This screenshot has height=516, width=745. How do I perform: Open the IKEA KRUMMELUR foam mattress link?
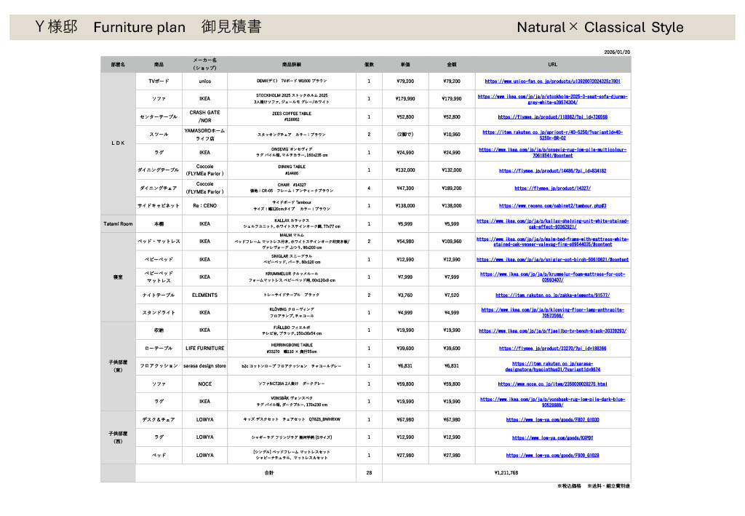553,277
